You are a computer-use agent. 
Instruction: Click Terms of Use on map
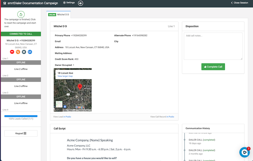[83, 110]
